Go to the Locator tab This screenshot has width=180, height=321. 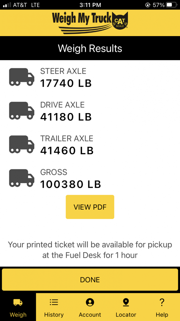click(x=126, y=307)
